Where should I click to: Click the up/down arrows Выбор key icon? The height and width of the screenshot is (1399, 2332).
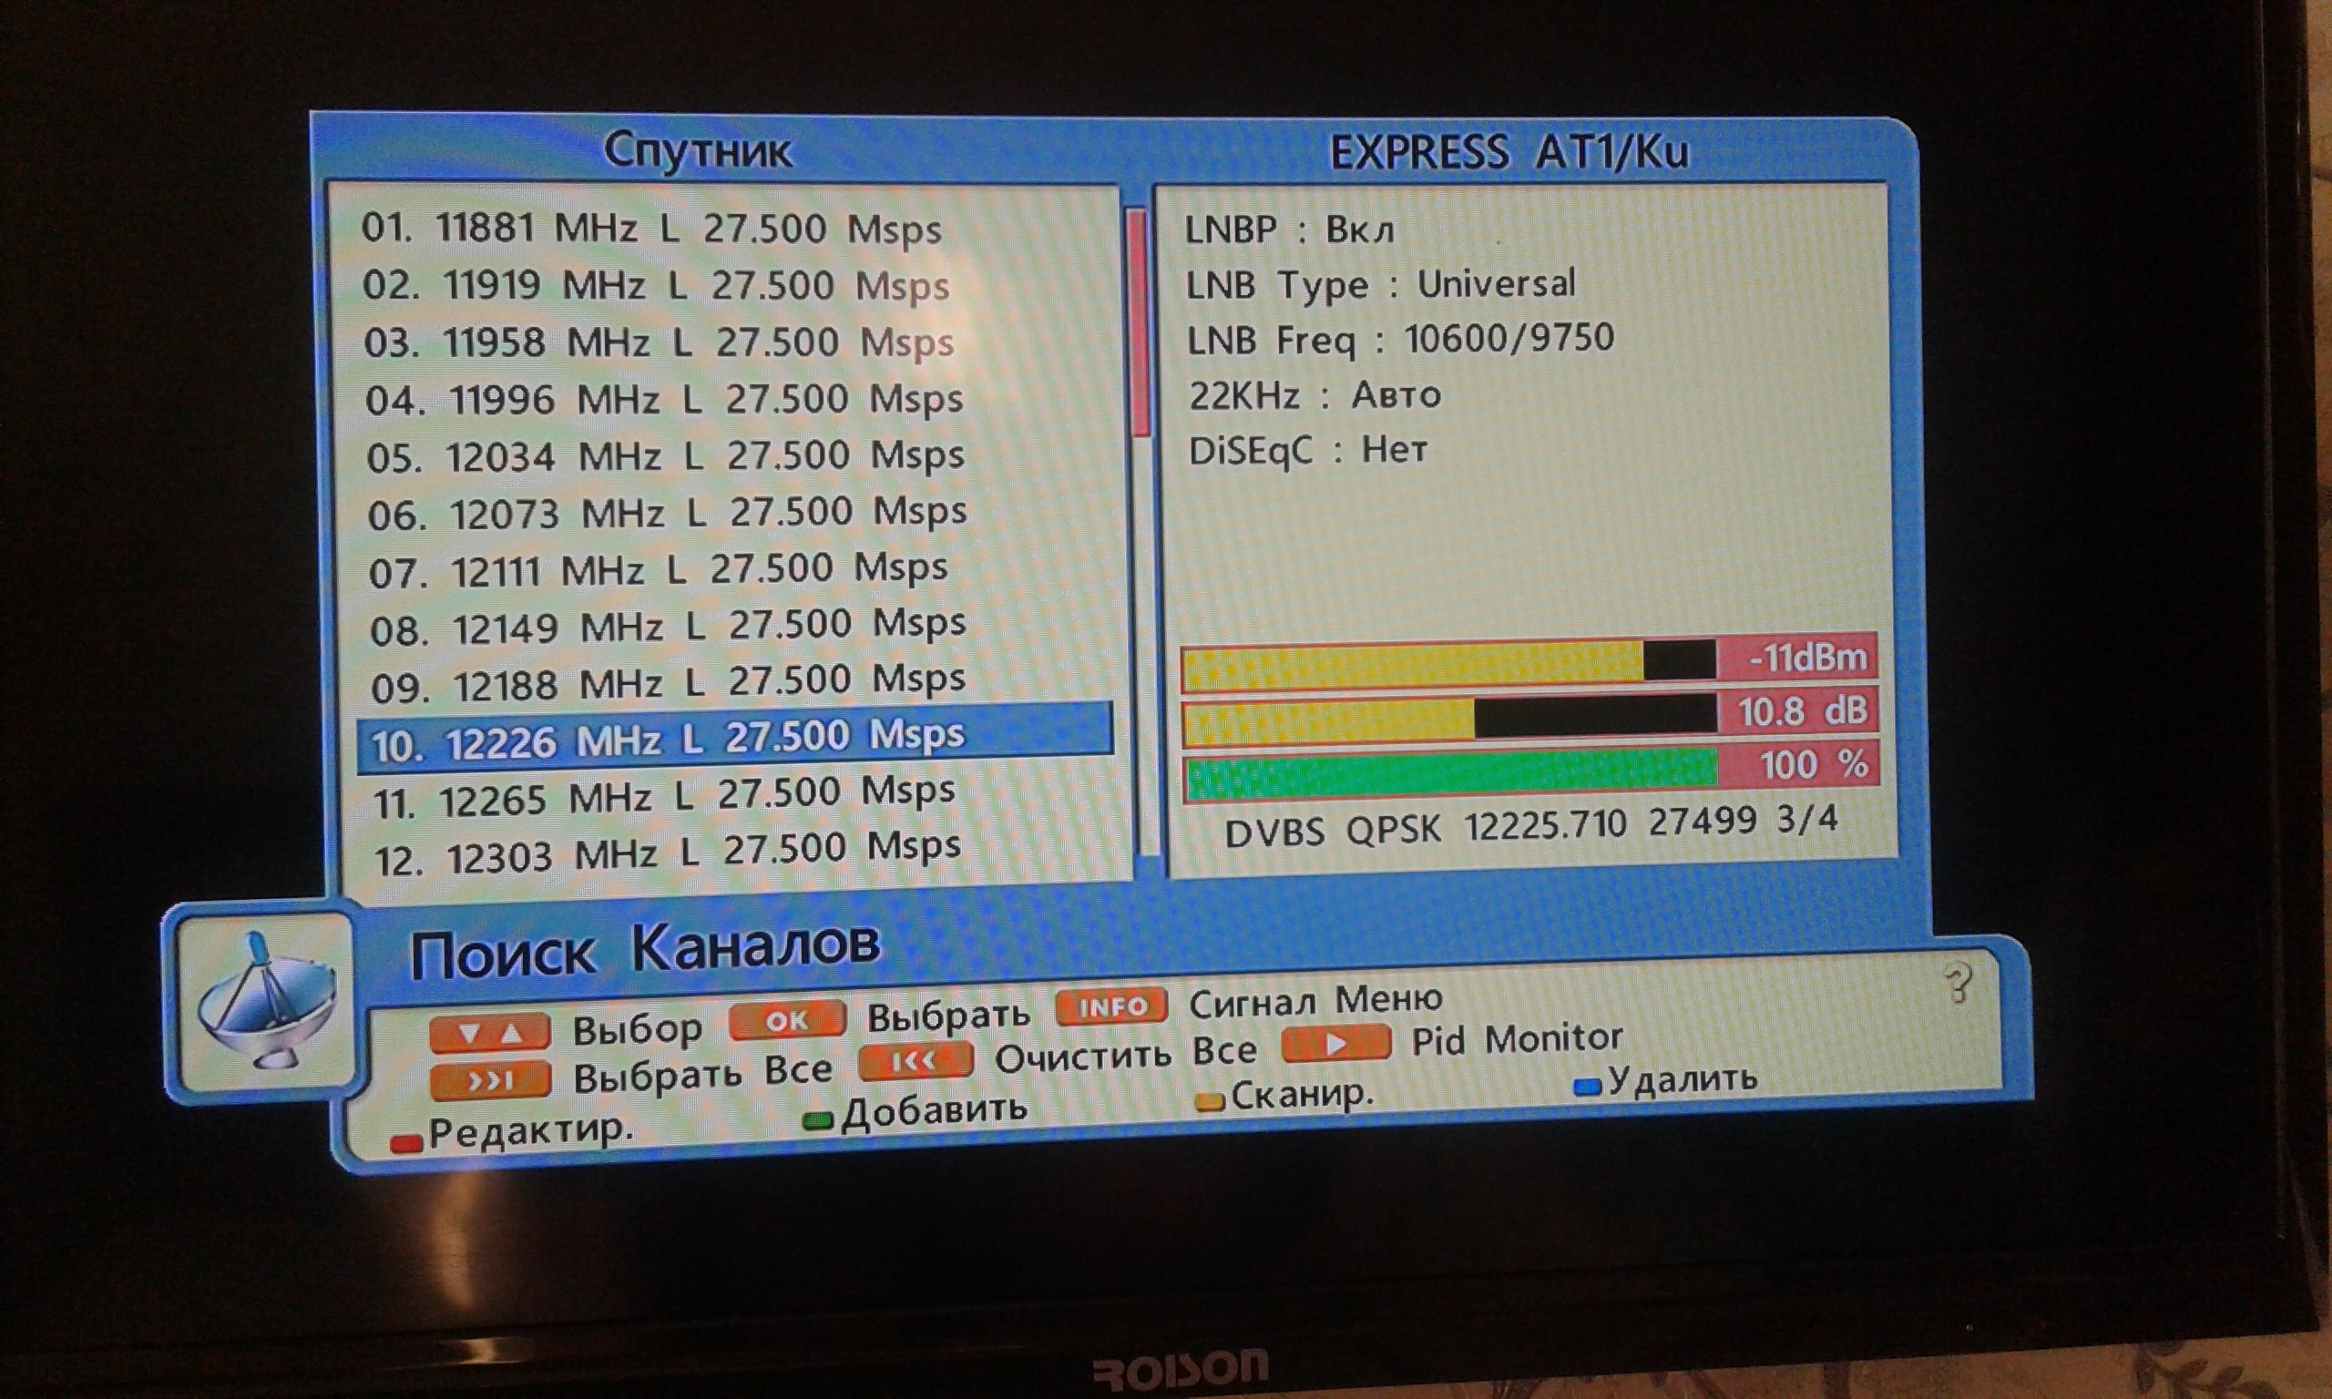pos(489,1032)
